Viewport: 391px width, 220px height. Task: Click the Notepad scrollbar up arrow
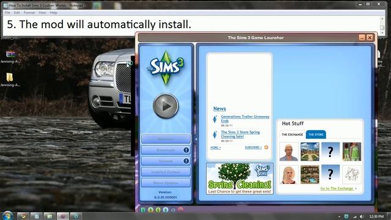point(382,19)
